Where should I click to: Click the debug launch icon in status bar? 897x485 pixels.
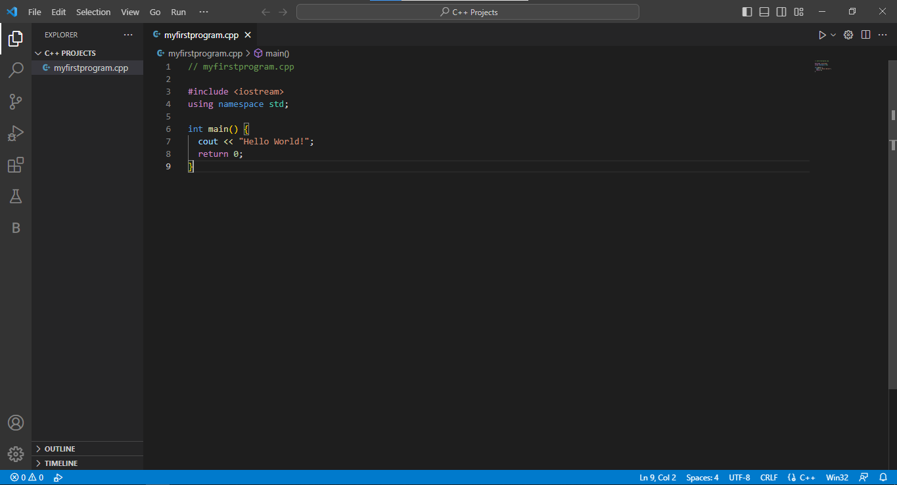[x=58, y=478]
